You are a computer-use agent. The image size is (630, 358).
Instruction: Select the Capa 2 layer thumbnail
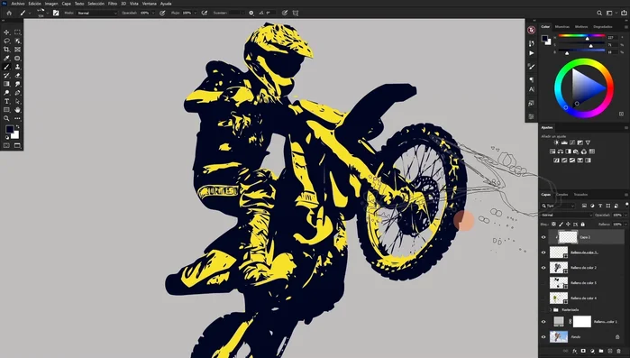coord(568,237)
